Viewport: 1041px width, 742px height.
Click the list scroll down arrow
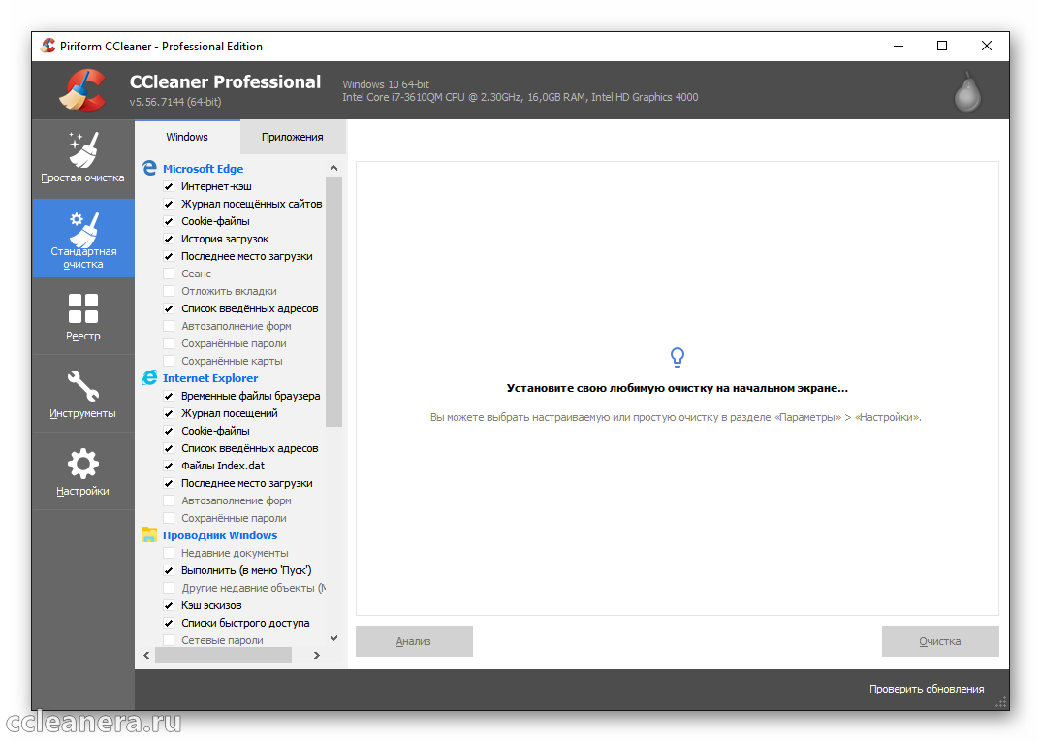334,638
